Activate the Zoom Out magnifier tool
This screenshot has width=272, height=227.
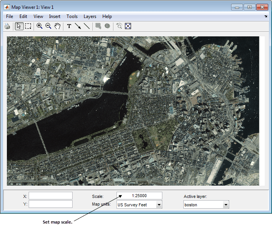click(x=48, y=26)
